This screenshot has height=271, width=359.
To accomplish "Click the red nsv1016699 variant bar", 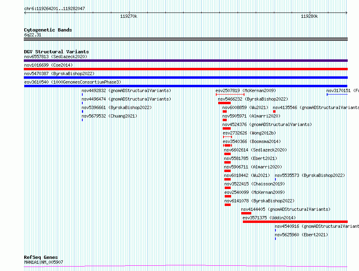I will tap(186, 69).
